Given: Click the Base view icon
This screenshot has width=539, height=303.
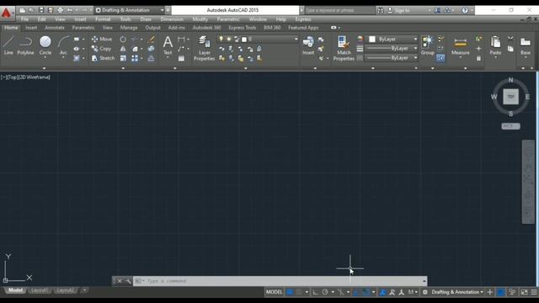Looking at the screenshot, I should (526, 45).
